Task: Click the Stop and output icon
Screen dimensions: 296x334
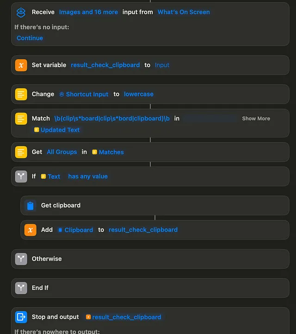Action: [x=21, y=317]
